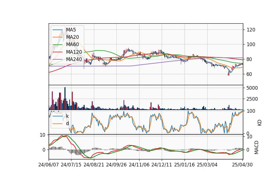Select the 25/04/30 date label
270x194 pixels.
pos(242,165)
